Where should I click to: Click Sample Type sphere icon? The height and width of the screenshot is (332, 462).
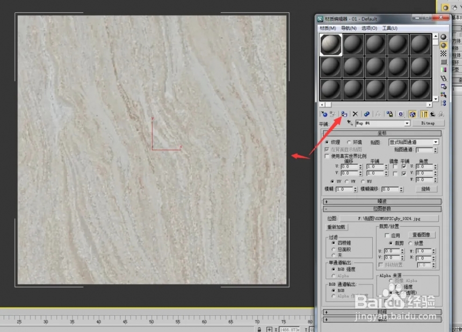tap(443, 37)
